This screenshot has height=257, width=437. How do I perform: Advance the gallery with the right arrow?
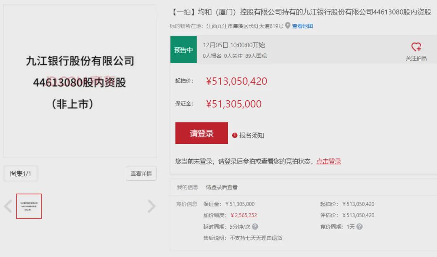(151, 206)
